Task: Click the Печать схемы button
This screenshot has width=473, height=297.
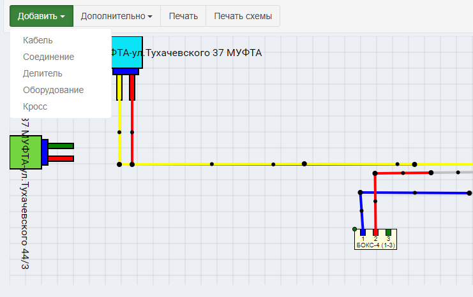Action: coord(243,16)
